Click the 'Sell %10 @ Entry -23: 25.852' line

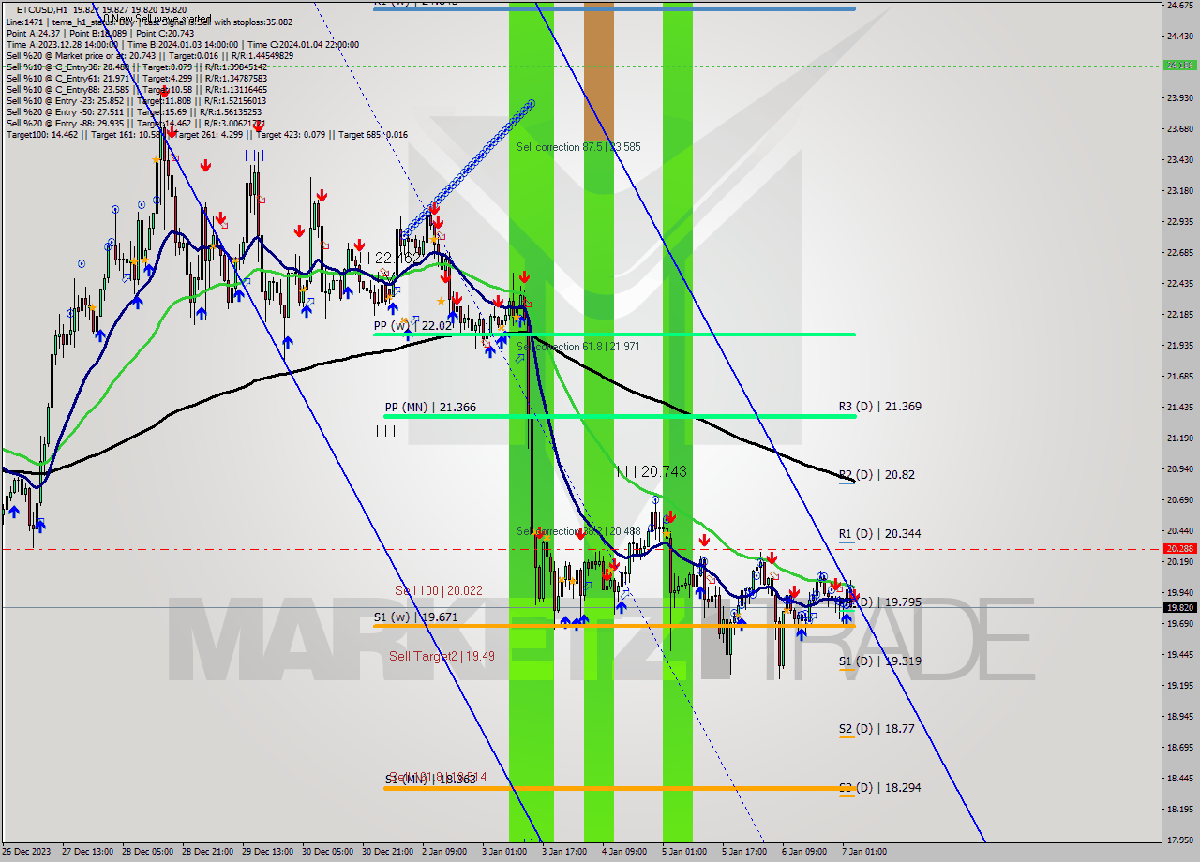tap(136, 101)
